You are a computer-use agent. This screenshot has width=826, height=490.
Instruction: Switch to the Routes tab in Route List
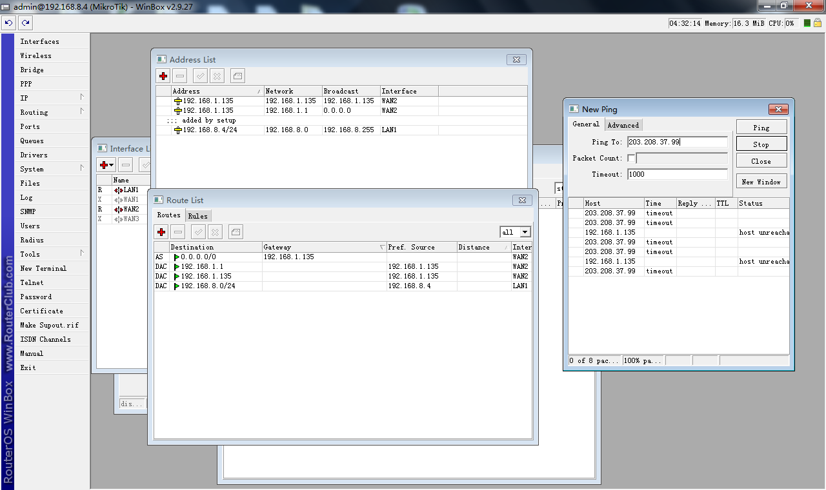[169, 215]
